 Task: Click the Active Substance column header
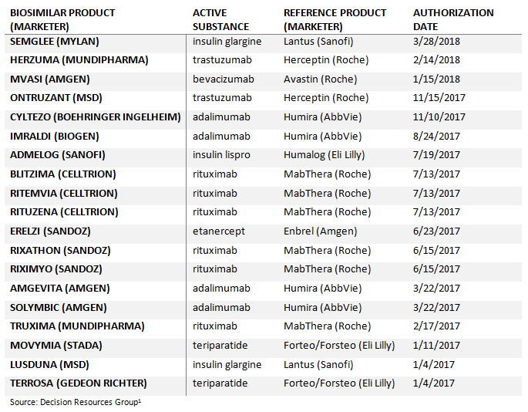pos(215,19)
